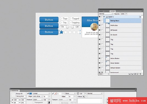Click the W width field showing 164
Image resolution: width=147 pixels, height=104 pixels.
point(16,100)
